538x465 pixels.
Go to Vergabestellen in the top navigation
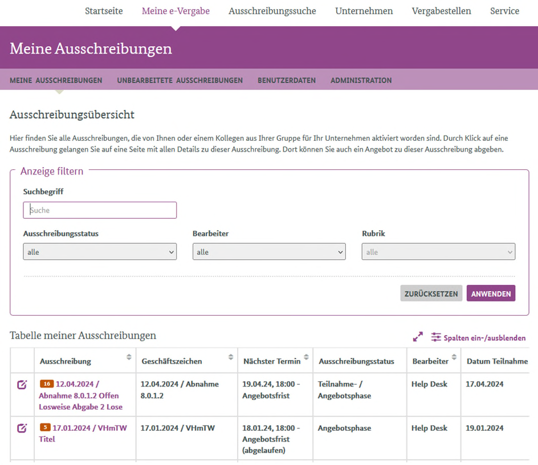click(x=441, y=11)
